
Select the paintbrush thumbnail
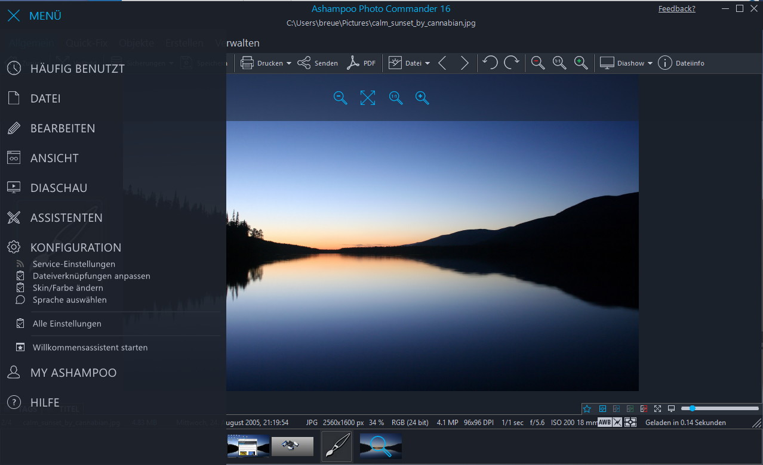pos(337,447)
